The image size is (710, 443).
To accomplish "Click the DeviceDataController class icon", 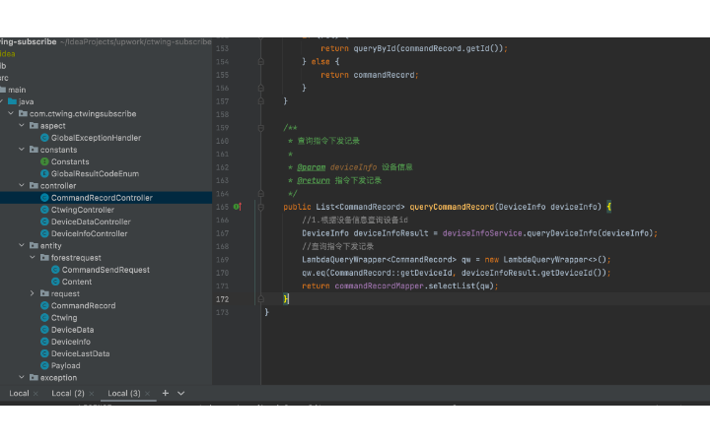I will 44,221.
